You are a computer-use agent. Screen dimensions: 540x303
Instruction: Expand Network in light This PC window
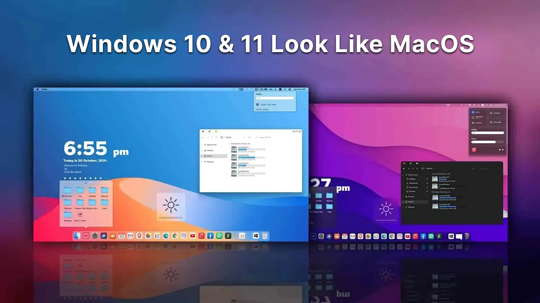coord(202,162)
